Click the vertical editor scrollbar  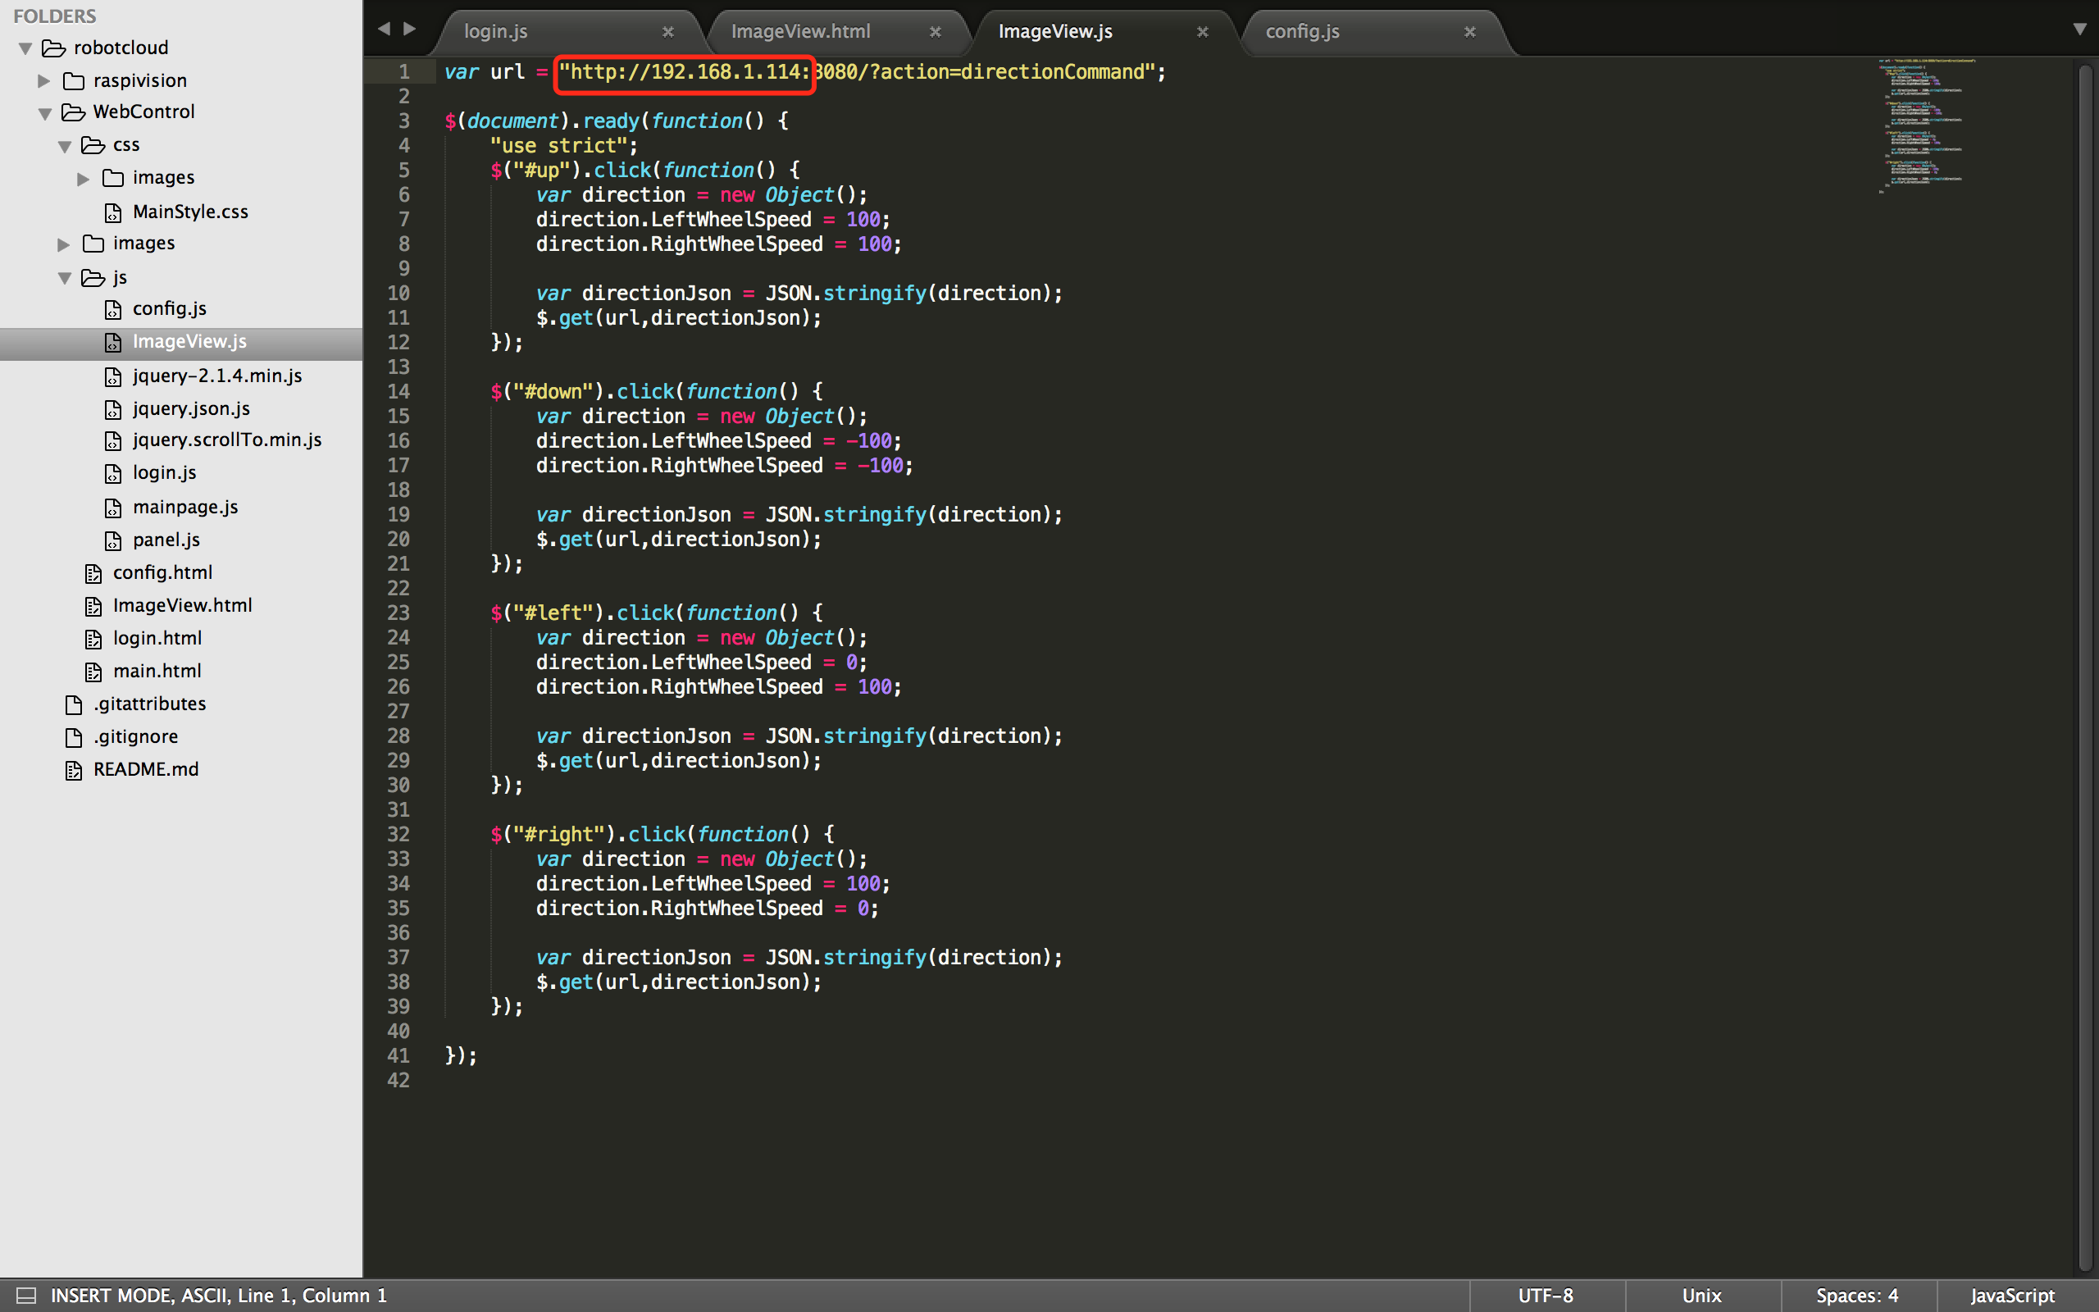pos(2086,659)
